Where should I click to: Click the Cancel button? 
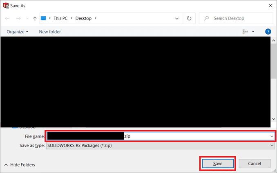pyautogui.click(x=255, y=164)
